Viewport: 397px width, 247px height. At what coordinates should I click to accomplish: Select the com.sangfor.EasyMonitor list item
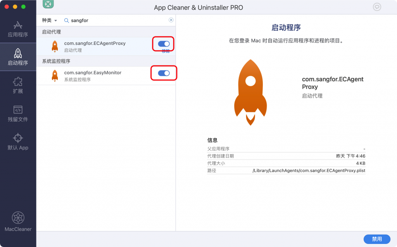[x=93, y=75]
